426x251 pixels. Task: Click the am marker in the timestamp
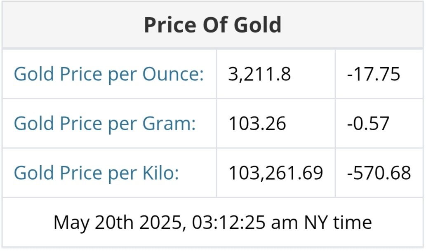pyautogui.click(x=287, y=223)
